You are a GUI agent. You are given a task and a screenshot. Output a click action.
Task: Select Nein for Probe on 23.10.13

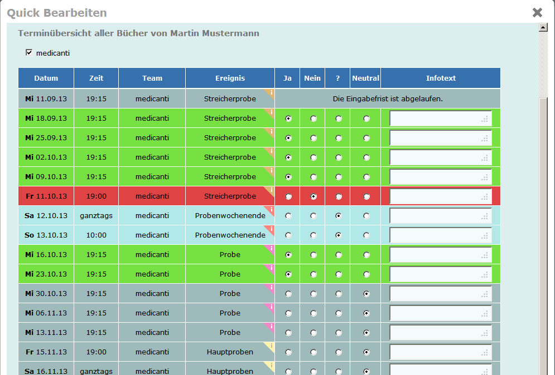point(312,274)
